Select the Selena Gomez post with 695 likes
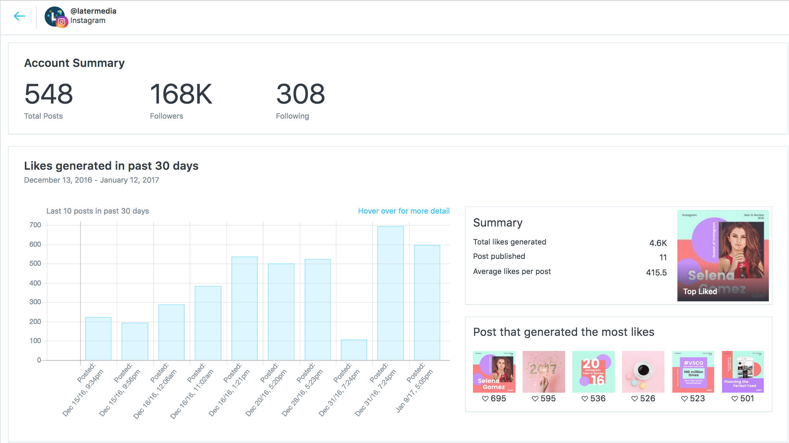Image resolution: width=789 pixels, height=443 pixels. (x=494, y=371)
